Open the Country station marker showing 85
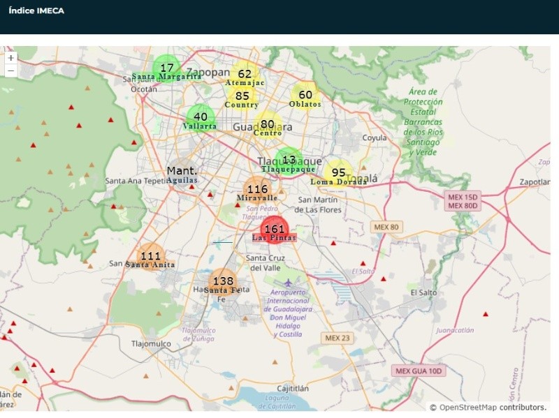The image size is (559, 418). pyautogui.click(x=242, y=97)
